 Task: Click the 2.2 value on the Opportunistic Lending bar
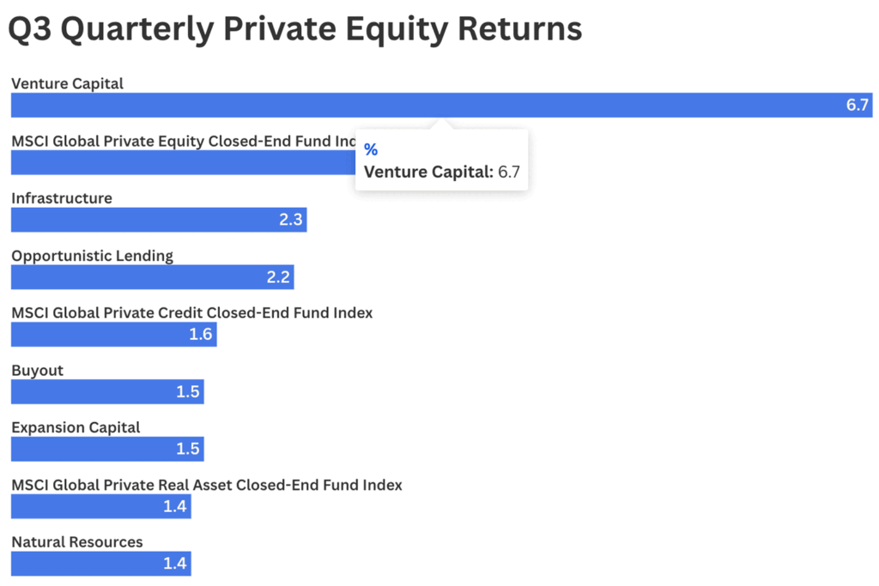point(279,277)
